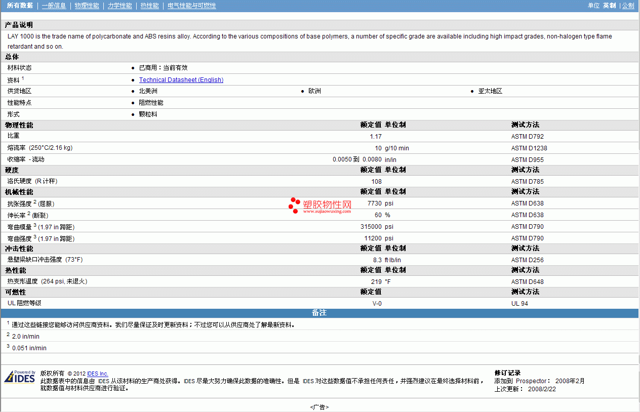The height and width of the screenshot is (412, 640).
Task: Click footnote 0.051 in/min
Action: (29, 348)
